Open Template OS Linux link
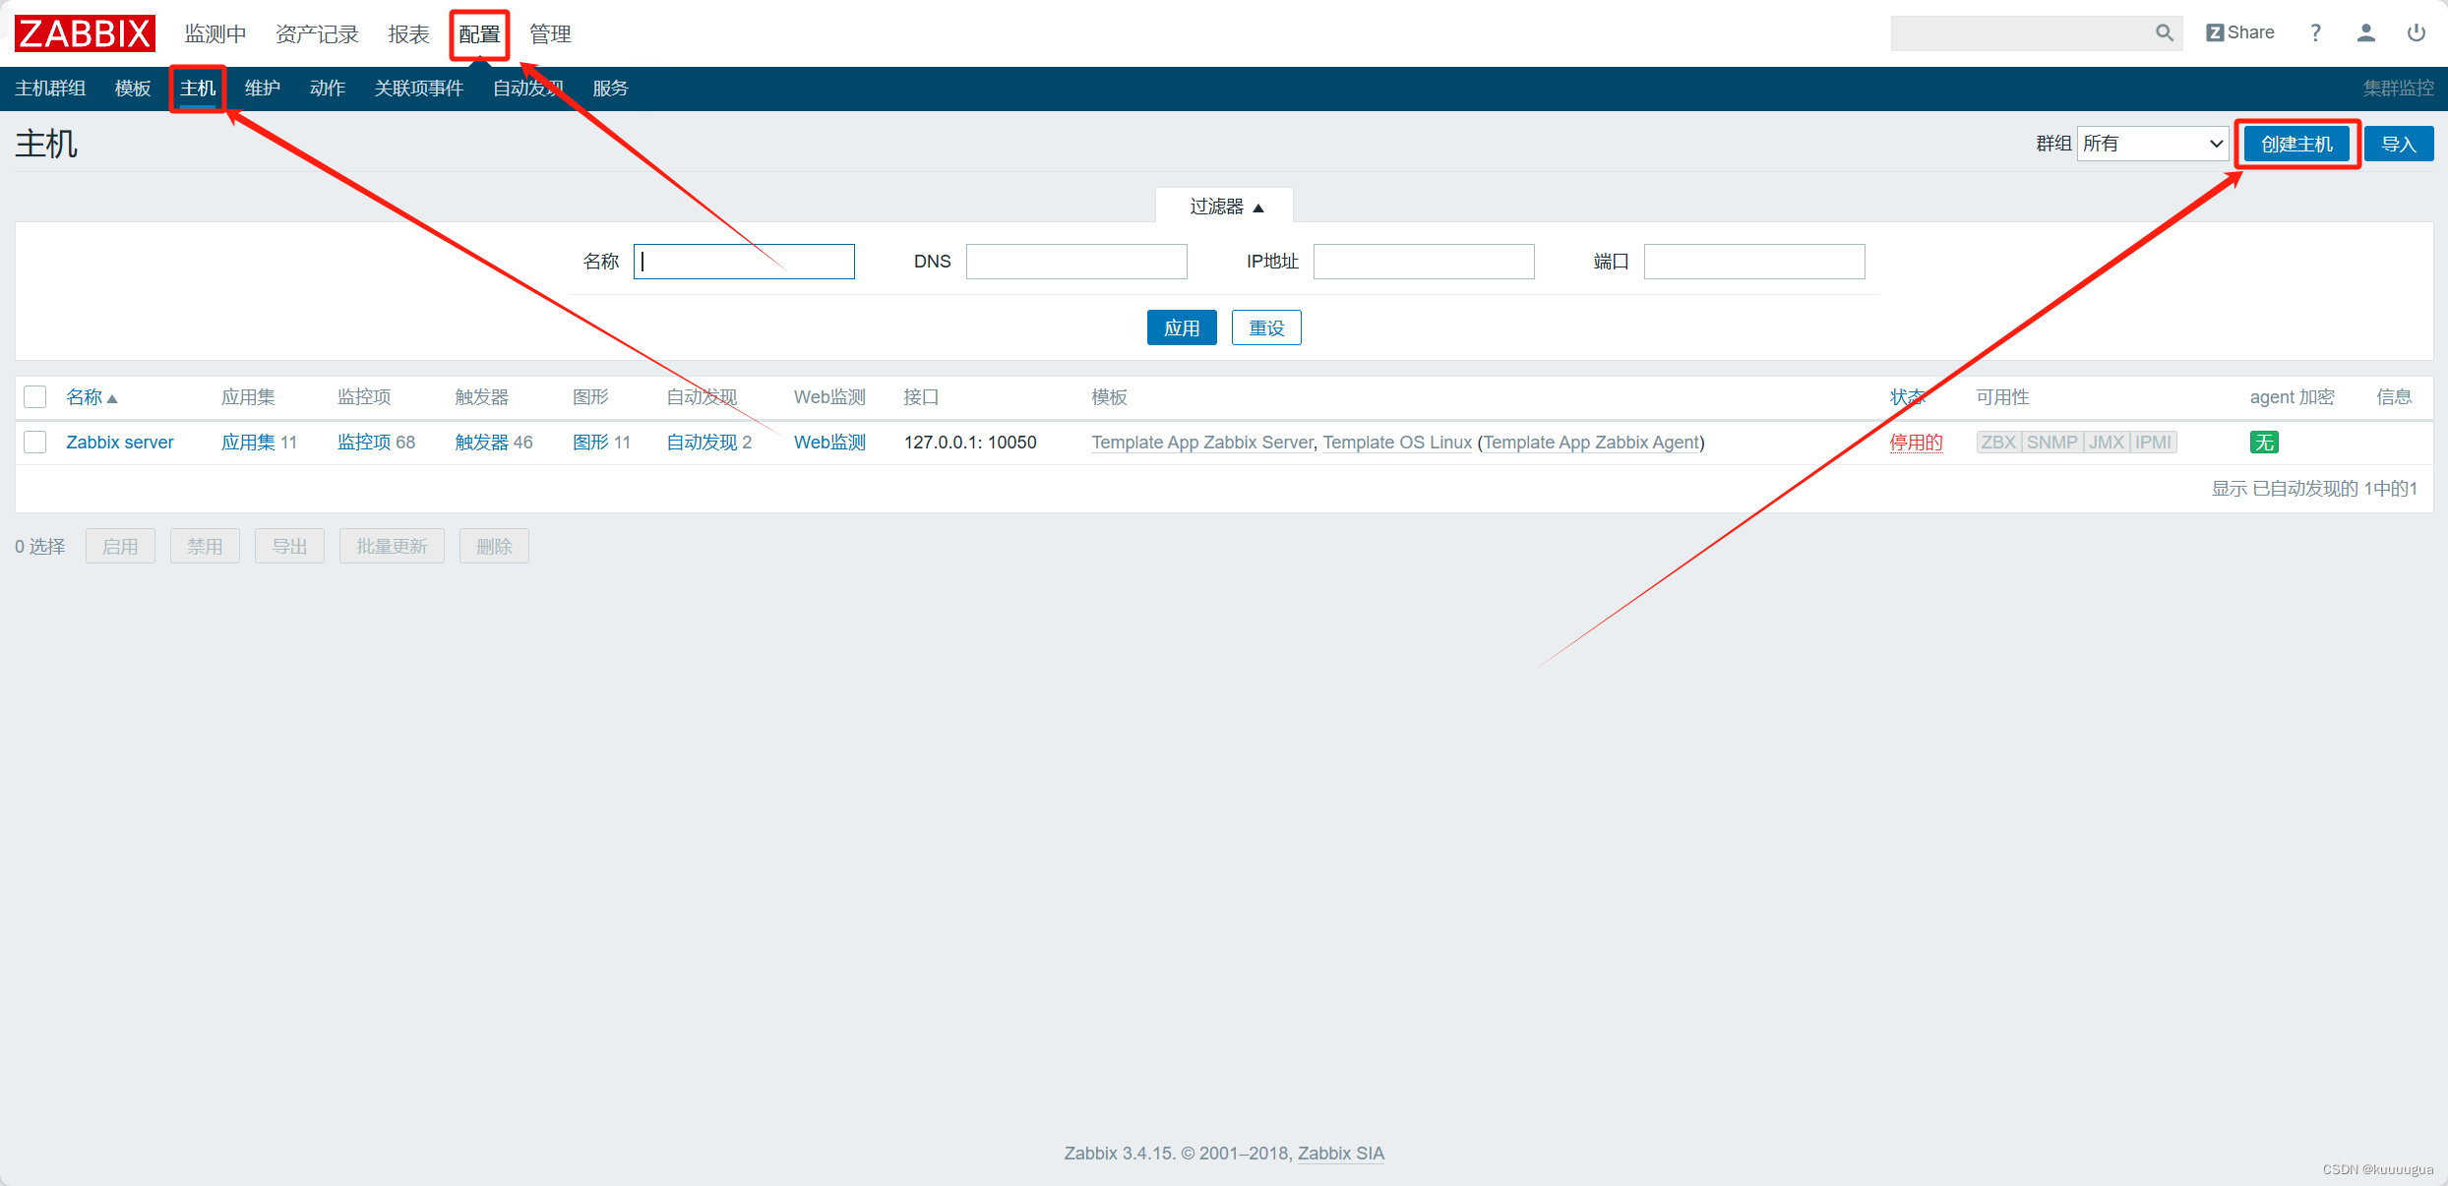2448x1186 pixels. pyautogui.click(x=1397, y=443)
